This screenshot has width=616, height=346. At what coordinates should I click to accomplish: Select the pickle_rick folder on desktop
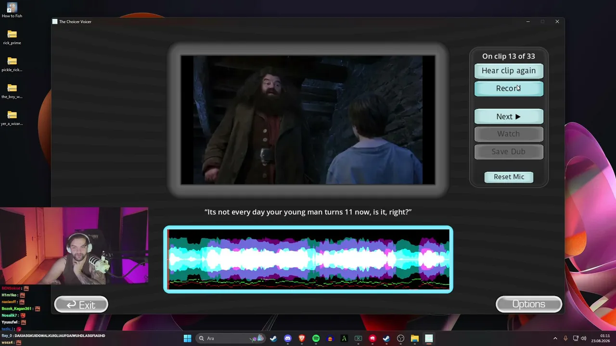coord(12,64)
